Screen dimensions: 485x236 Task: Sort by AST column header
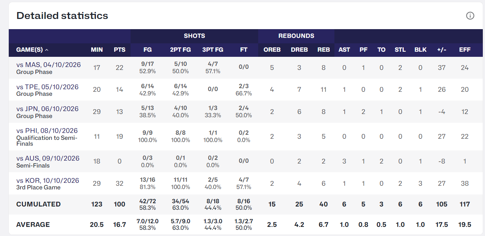point(344,50)
